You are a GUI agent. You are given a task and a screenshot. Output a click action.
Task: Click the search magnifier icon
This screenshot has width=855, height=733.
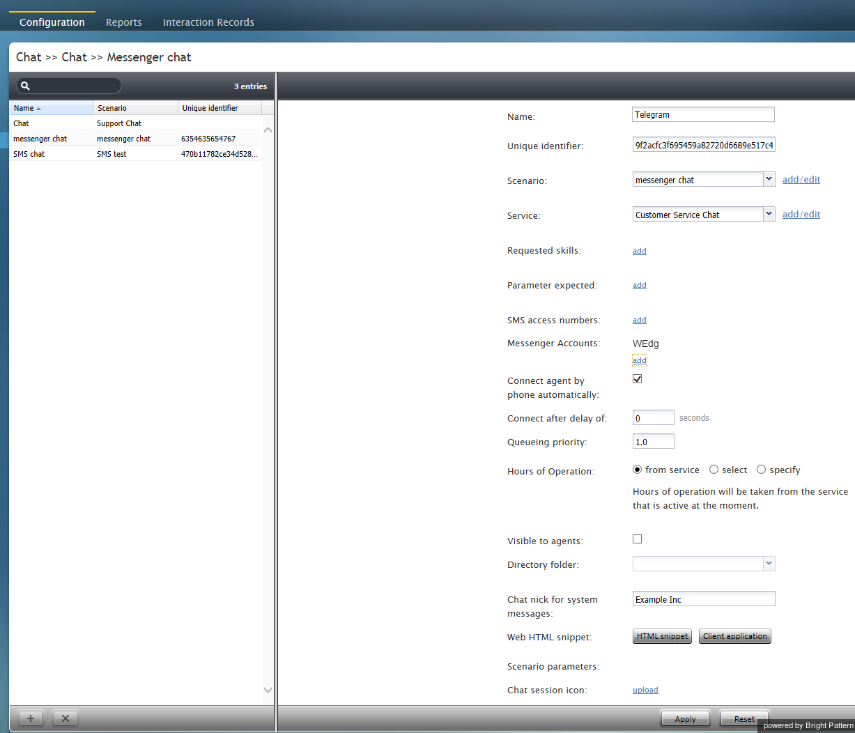point(26,86)
